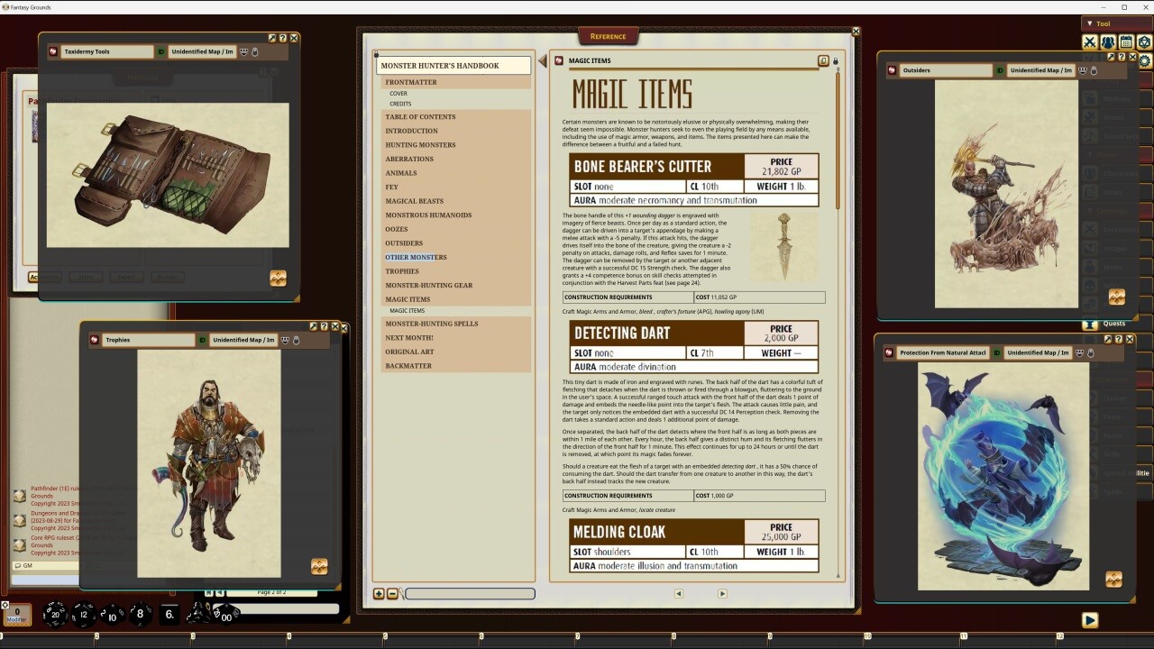Click the help question-mark icon on the Taxidermy Tools window
Viewport: 1154px width, 649px height.
click(x=283, y=38)
